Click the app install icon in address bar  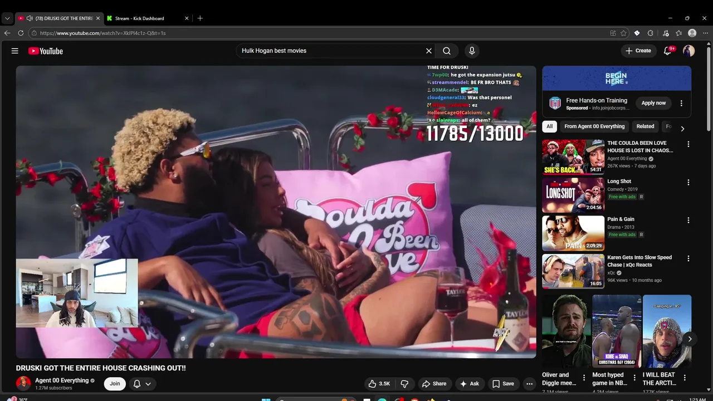tap(613, 33)
